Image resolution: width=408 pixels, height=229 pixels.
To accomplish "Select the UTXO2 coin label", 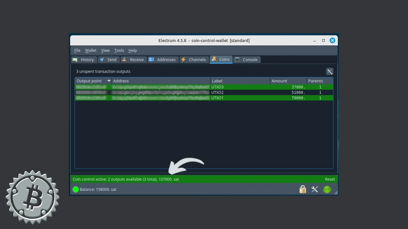I will [x=217, y=92].
